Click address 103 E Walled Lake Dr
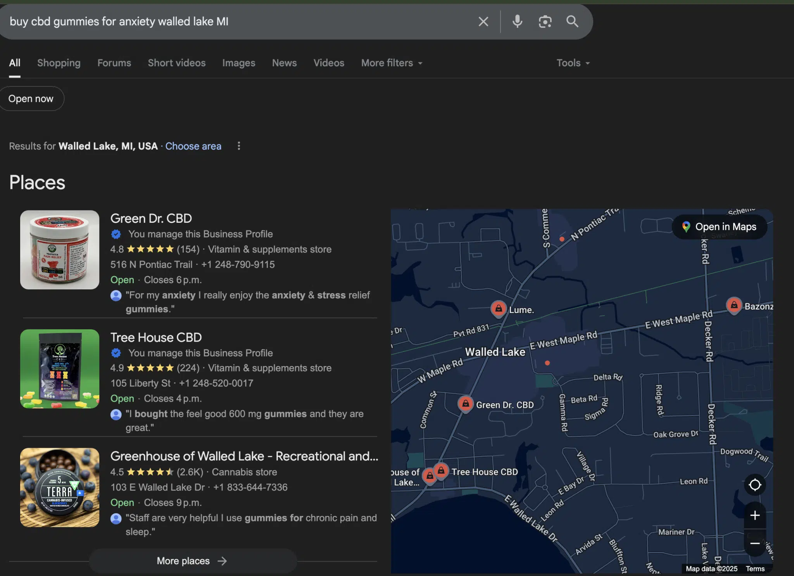This screenshot has width=794, height=576. [x=157, y=487]
